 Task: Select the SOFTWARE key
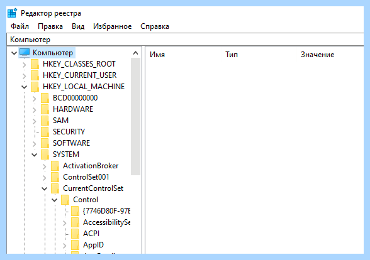71,143
